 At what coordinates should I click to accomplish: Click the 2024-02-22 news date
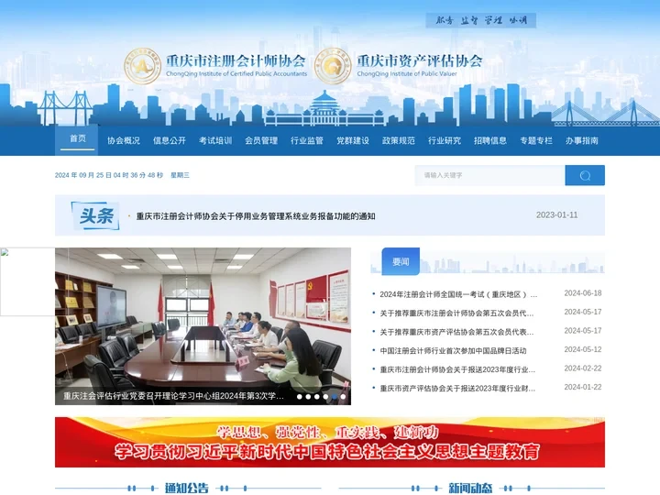[583, 368]
